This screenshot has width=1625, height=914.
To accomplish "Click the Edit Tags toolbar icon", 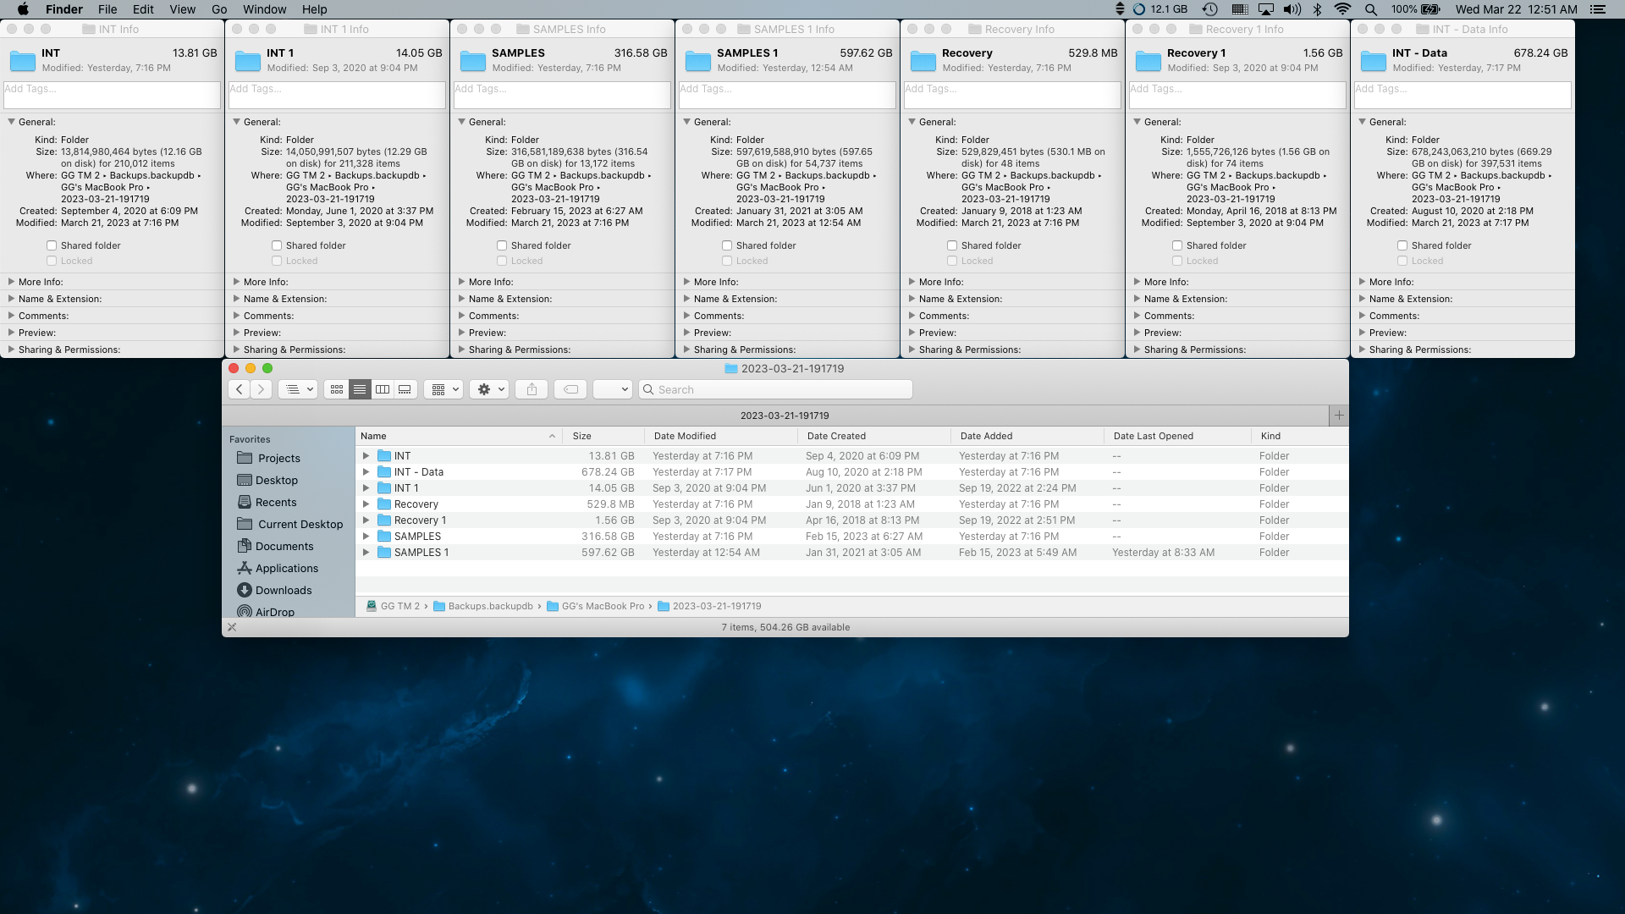I will tap(571, 389).
